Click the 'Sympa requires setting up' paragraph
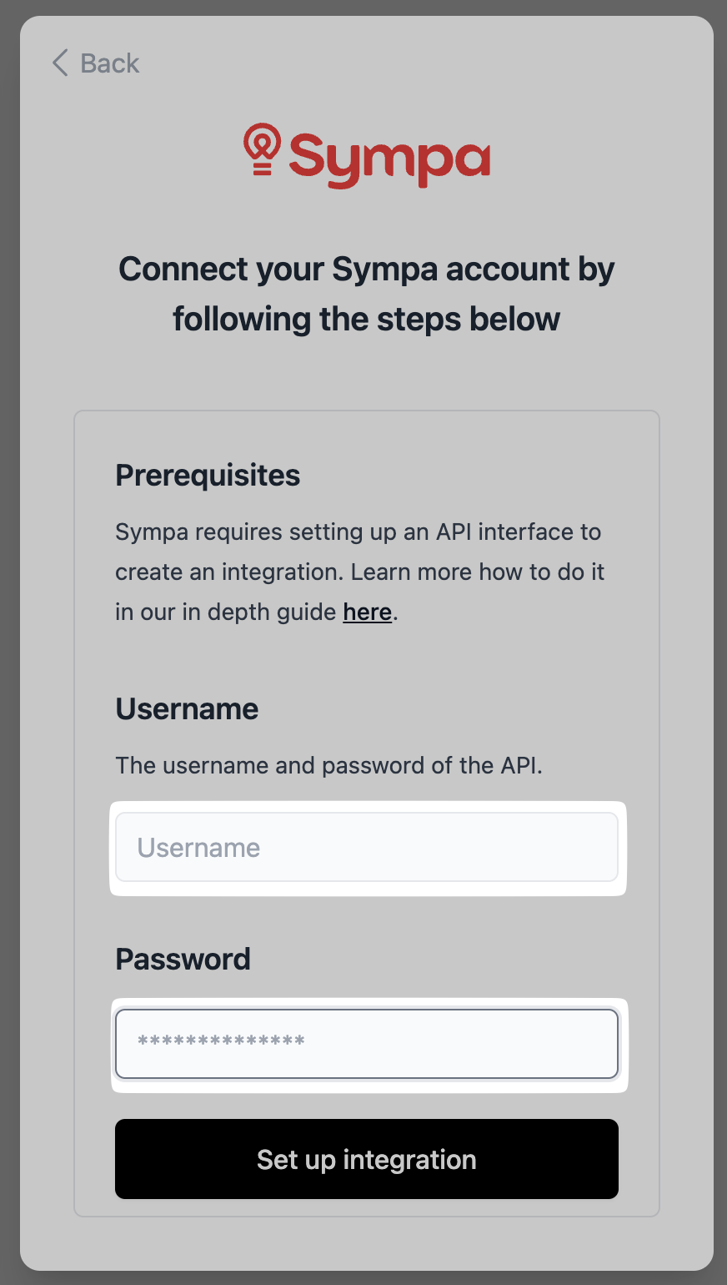 [358, 532]
